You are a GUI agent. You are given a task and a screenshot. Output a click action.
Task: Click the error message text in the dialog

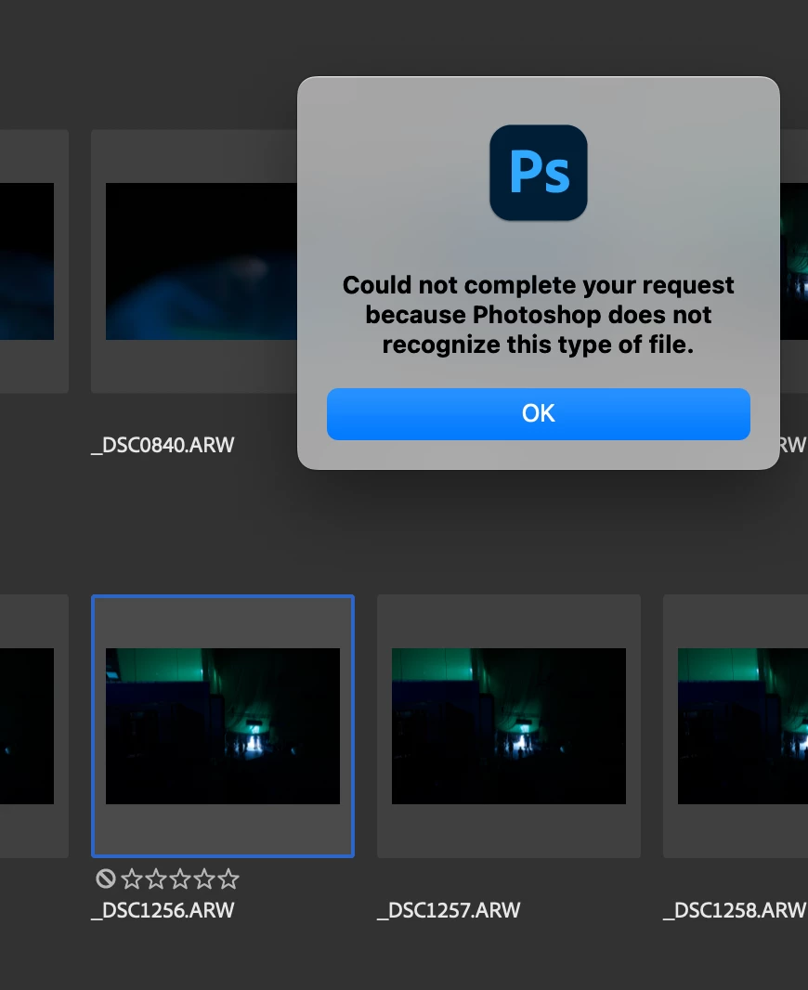tap(539, 315)
